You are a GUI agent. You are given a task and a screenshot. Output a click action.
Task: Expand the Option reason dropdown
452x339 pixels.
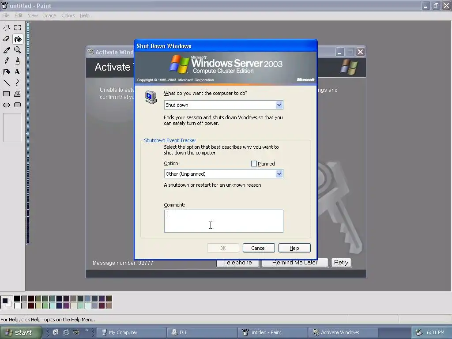coord(279,174)
